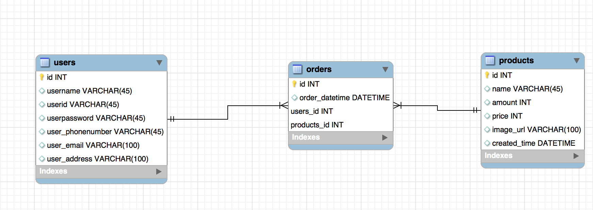Expand Indexes section of users table
Image resolution: width=593 pixels, height=210 pixels.
click(159, 172)
